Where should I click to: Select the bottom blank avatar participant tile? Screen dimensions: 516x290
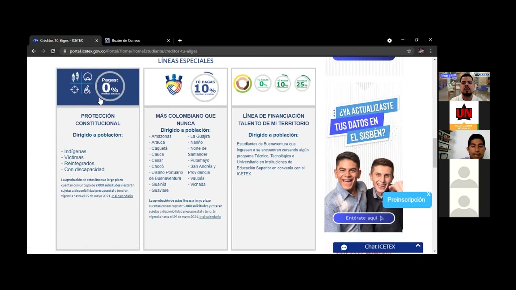point(464,203)
